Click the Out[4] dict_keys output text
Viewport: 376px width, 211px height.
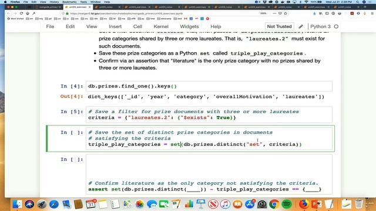pos(206,97)
